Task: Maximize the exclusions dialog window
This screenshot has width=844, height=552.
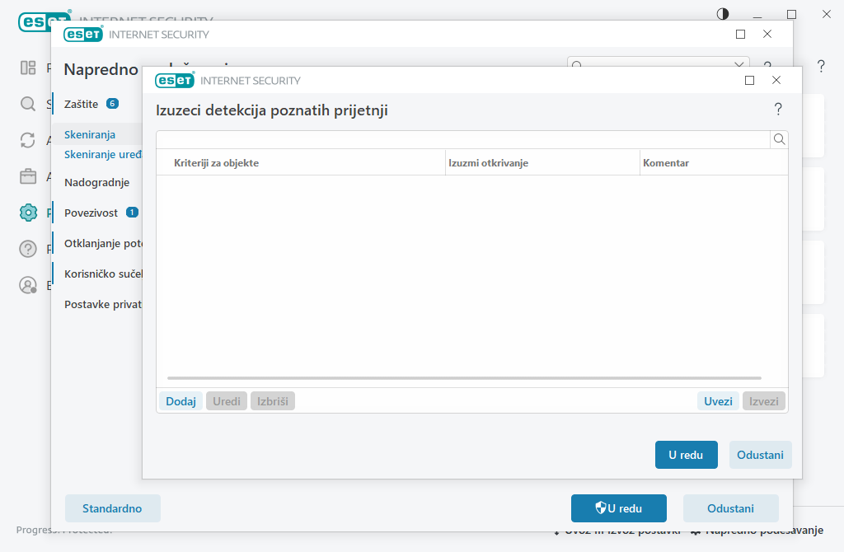Action: coord(749,80)
